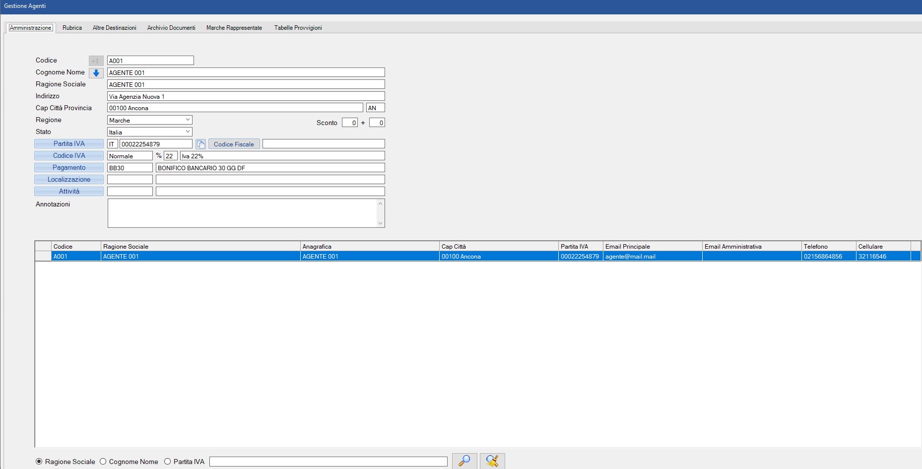Click the Email Principale column header

(x=652, y=247)
